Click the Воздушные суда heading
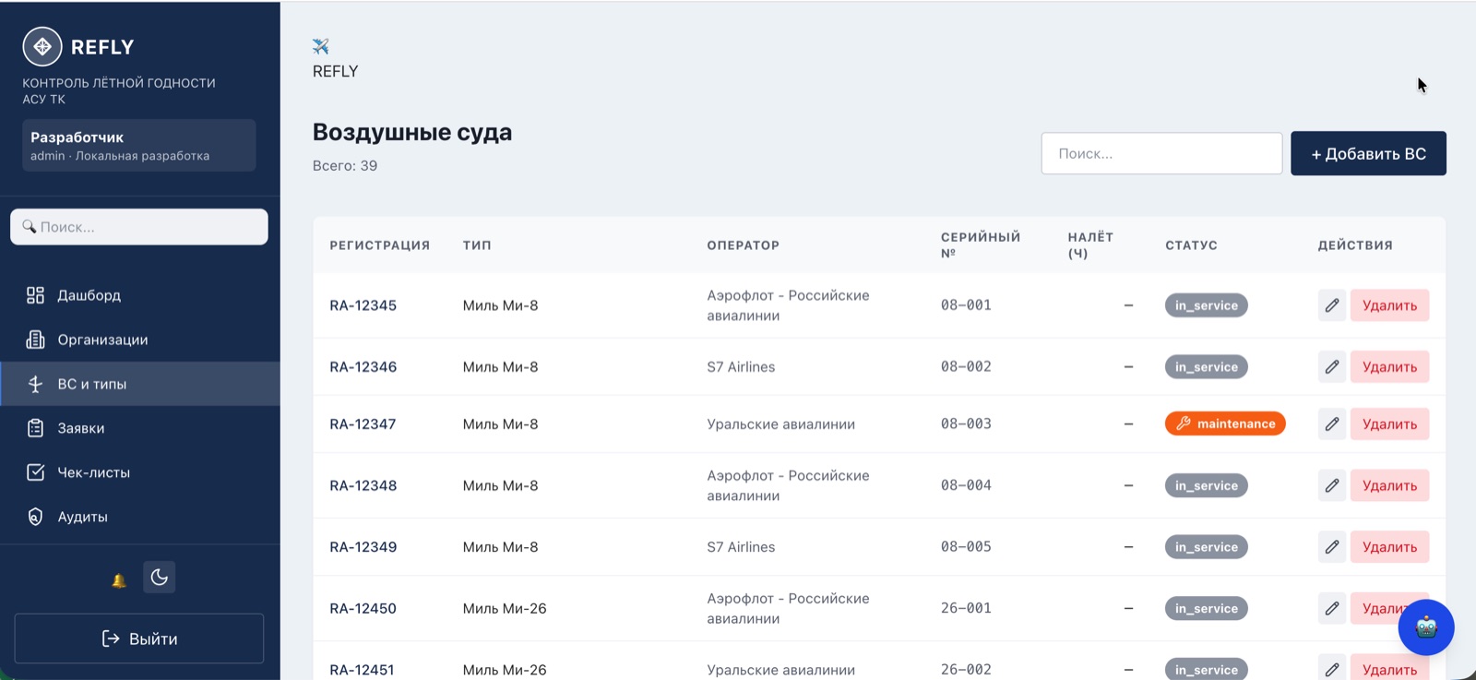 (x=412, y=132)
